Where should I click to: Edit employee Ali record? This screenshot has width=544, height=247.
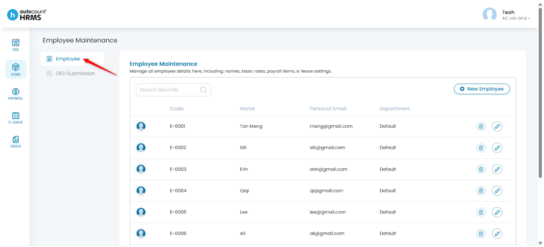497,234
